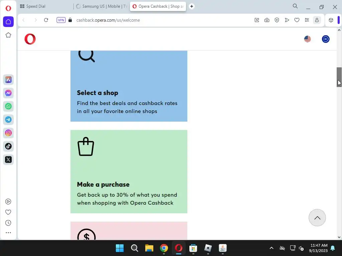This screenshot has height=256, width=342.
Task: Change country via US flag icon
Action: (x=307, y=39)
